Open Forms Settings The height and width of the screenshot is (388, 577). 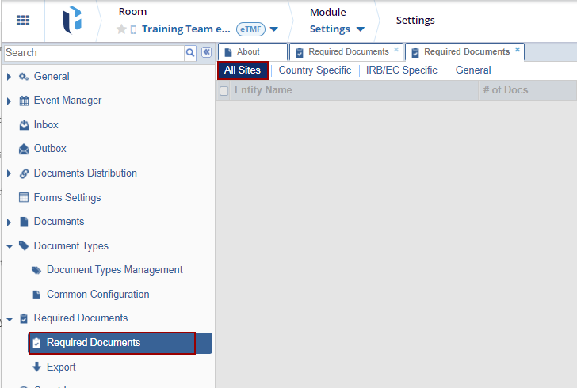[67, 198]
